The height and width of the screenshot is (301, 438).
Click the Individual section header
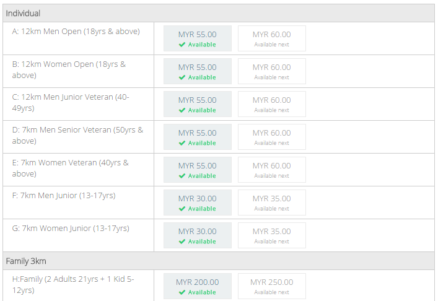click(219, 13)
